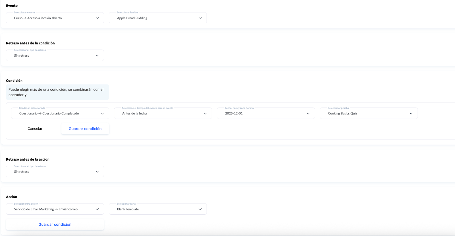Click Guardar condición below the Acción section
Viewport: 455px width, 236px height.
click(55, 224)
